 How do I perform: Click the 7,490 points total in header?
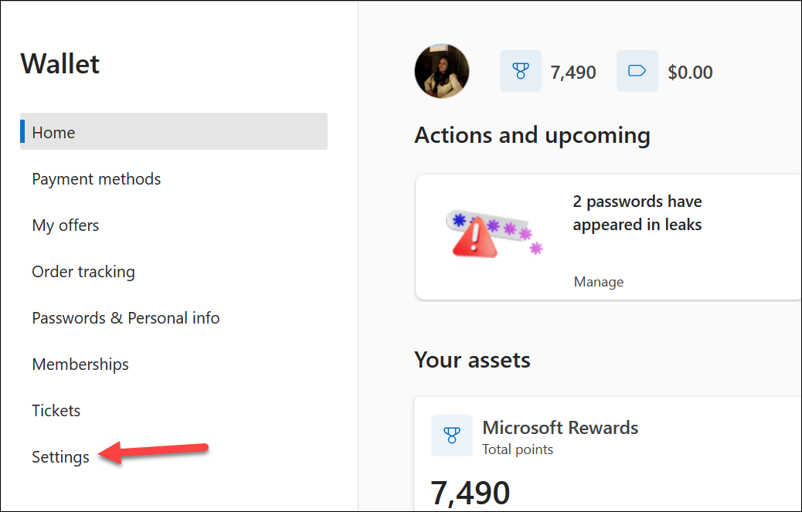click(x=574, y=71)
